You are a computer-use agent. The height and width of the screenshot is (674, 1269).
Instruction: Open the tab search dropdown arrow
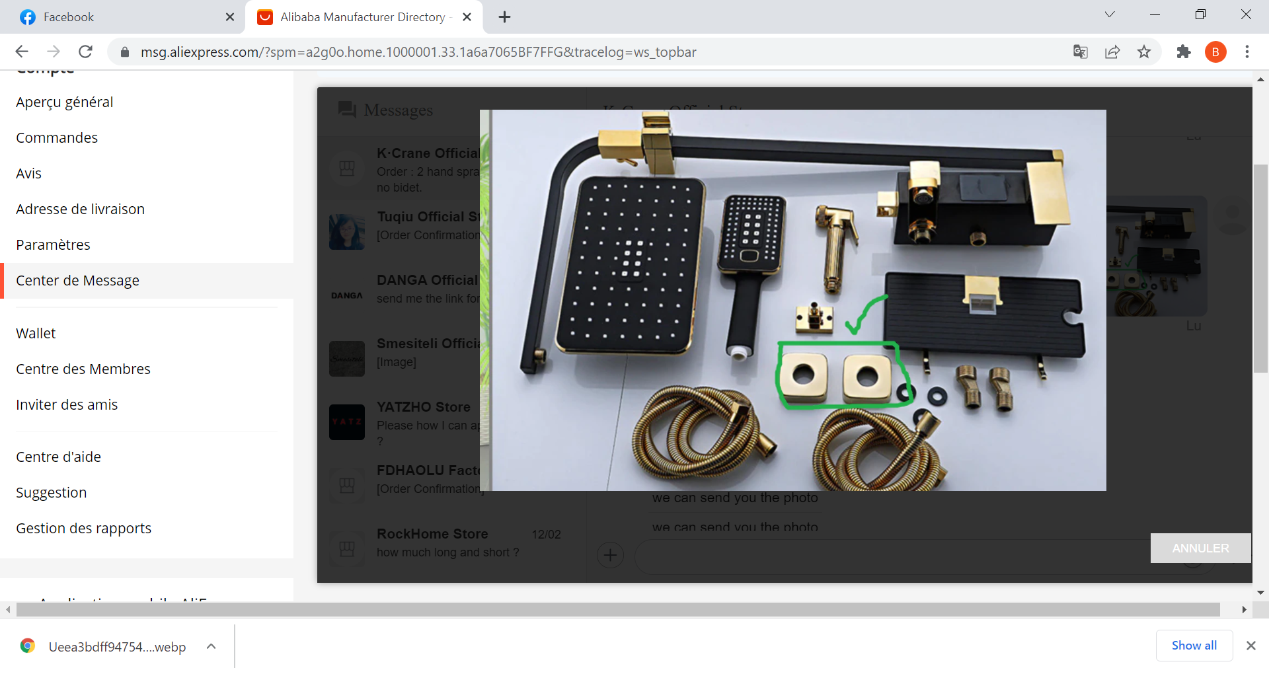click(1110, 15)
